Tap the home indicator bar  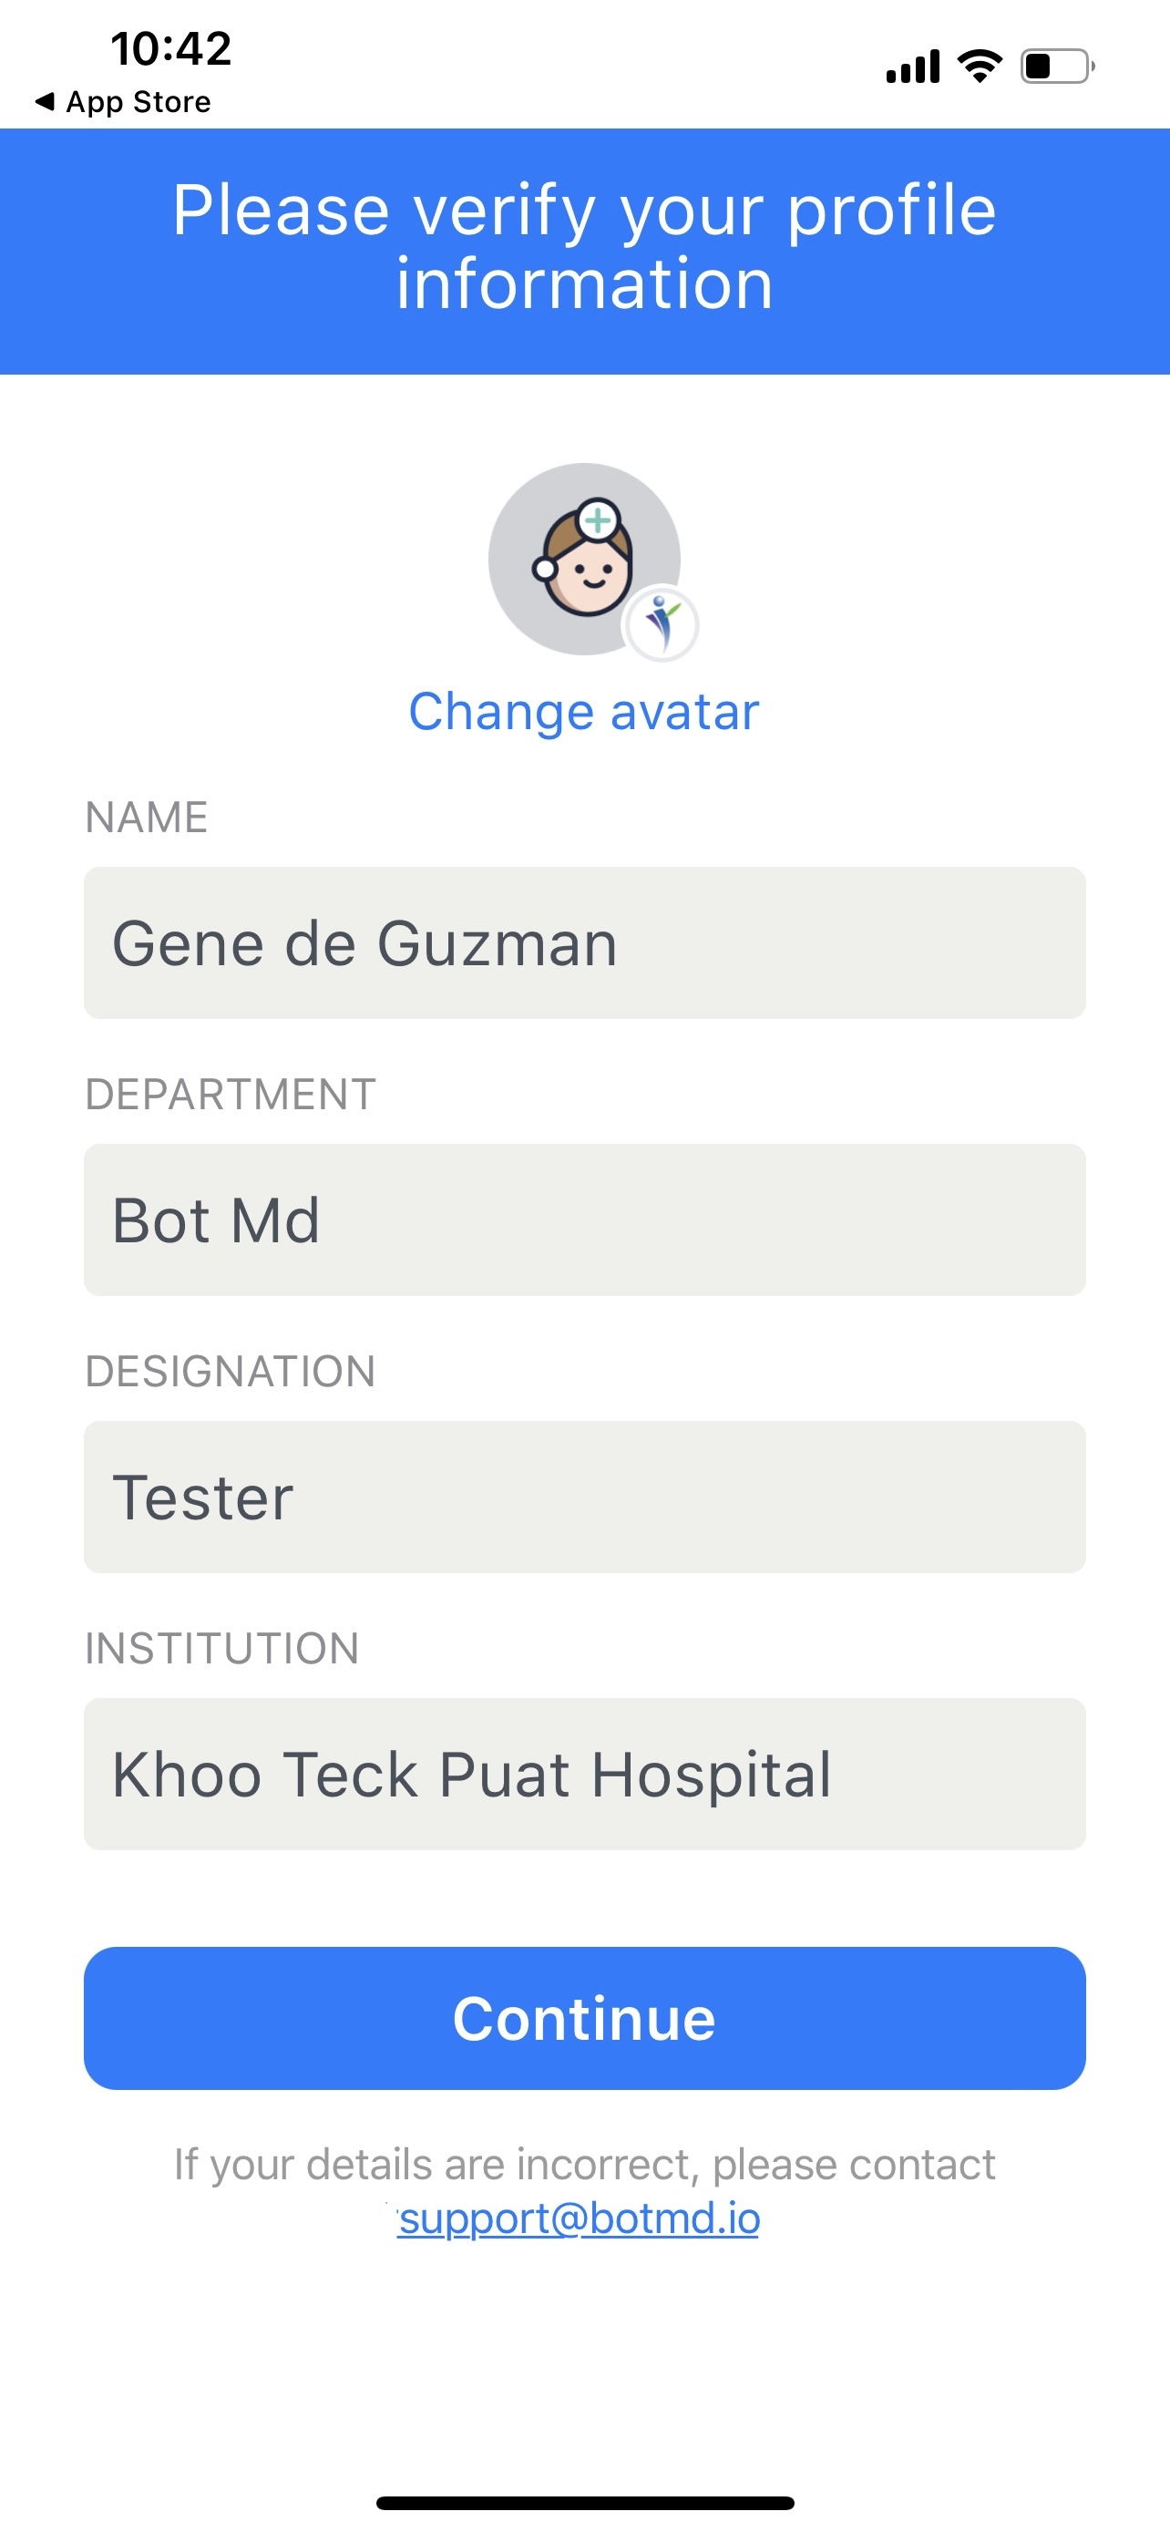coord(584,2503)
